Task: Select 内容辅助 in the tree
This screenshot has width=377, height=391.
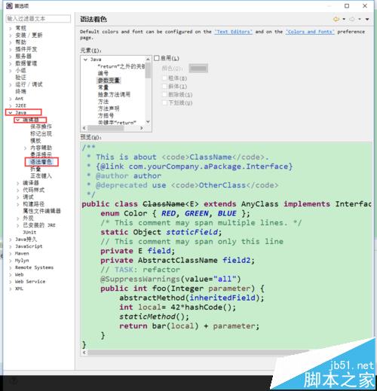Action: pos(41,148)
